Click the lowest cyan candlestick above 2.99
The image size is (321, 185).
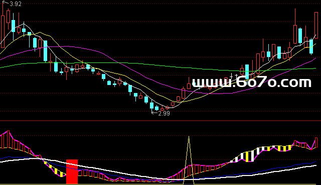coord(151,105)
